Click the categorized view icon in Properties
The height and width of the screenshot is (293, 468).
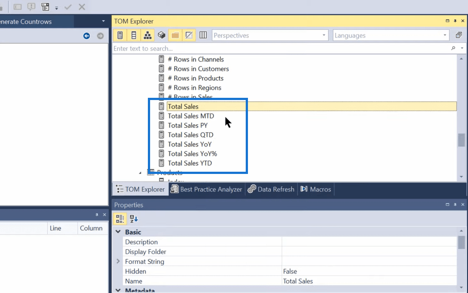pos(120,219)
